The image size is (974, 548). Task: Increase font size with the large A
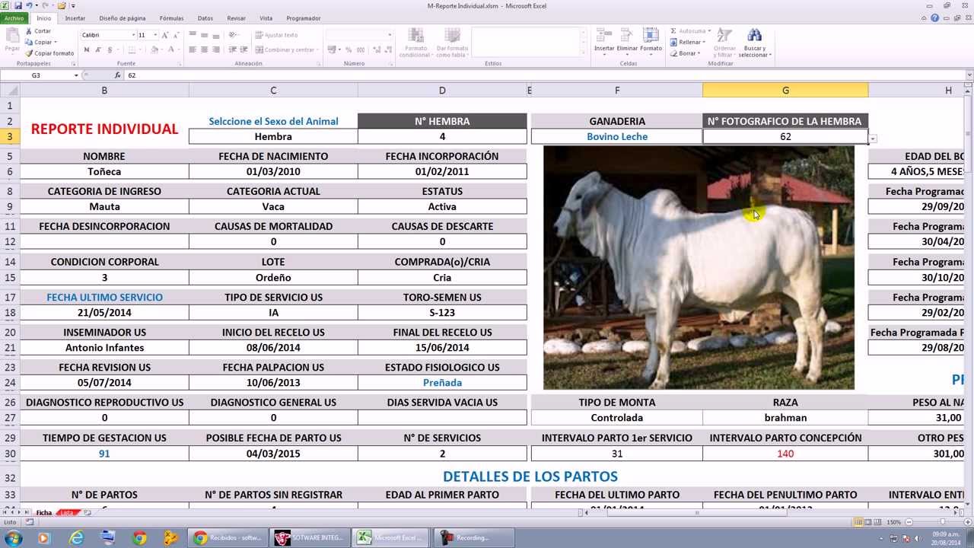(x=166, y=35)
